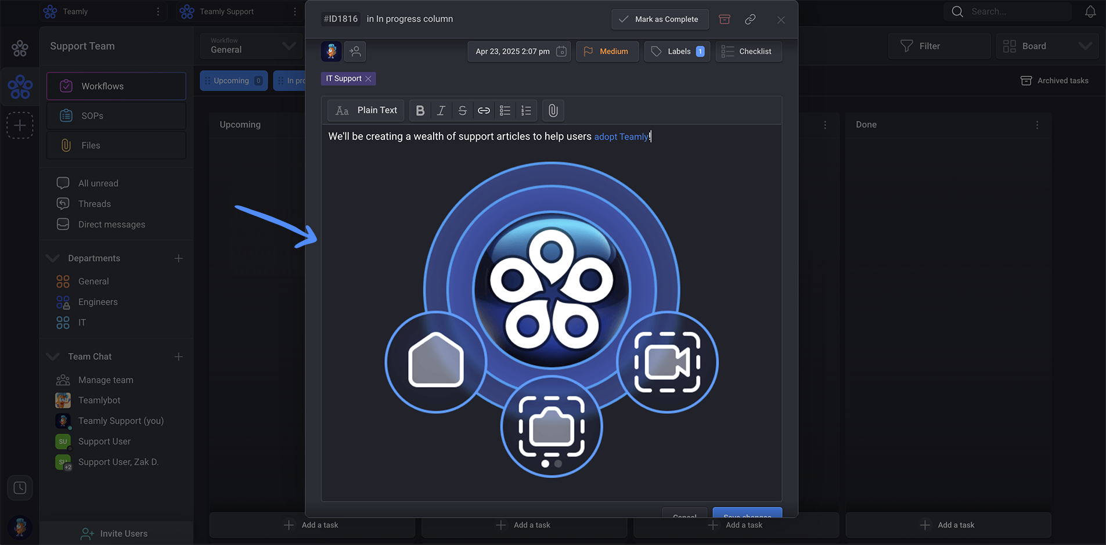
Task: Open the Done column options menu
Action: 1037,125
